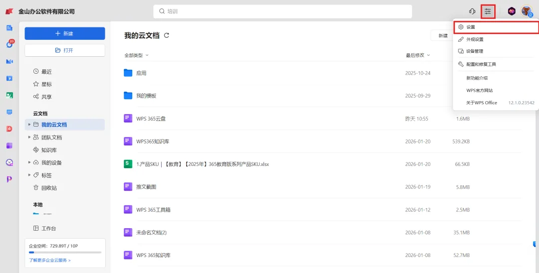Click the magnifier icon in search box

[x=162, y=11]
